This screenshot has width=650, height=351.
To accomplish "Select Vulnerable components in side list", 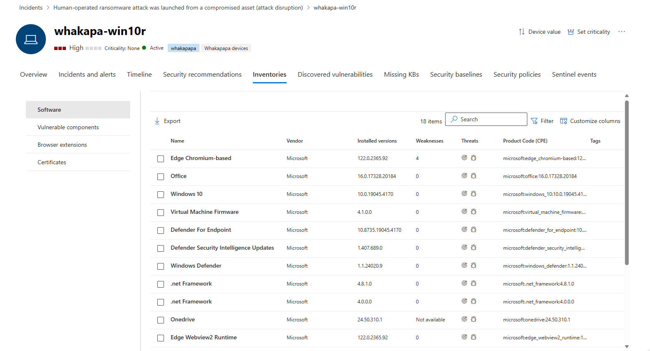I will pyautogui.click(x=78, y=127).
